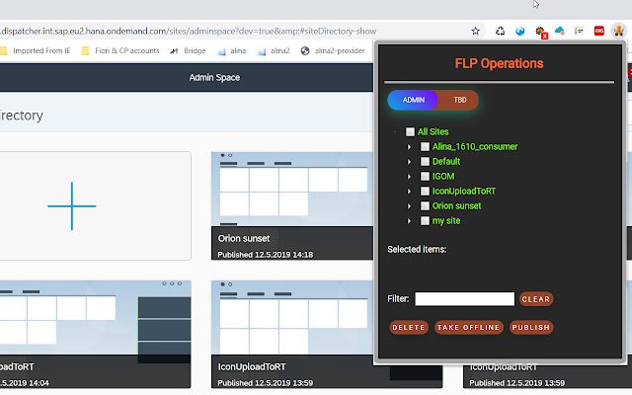The width and height of the screenshot is (632, 395).
Task: Open the alina2 bookmark
Action: 274,50
